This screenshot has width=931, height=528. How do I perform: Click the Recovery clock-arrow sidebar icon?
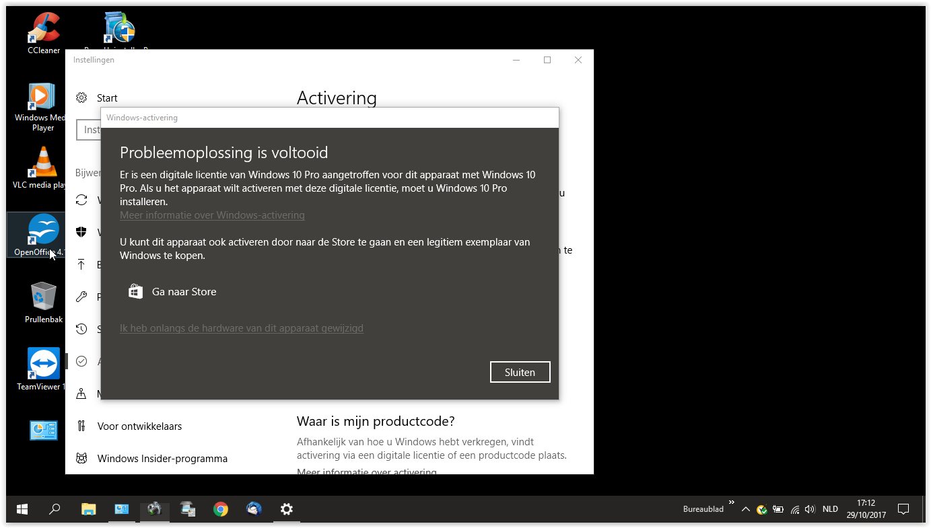tap(81, 329)
